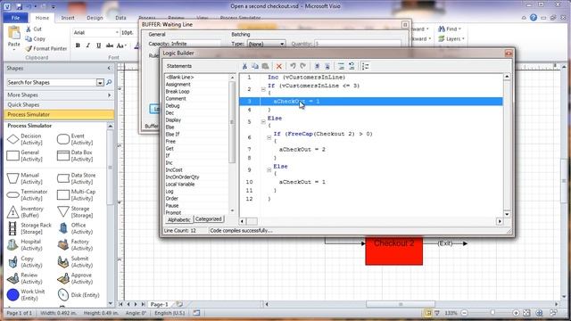The height and width of the screenshot is (321, 571).
Task: Open the File tab
Action: tap(16, 18)
